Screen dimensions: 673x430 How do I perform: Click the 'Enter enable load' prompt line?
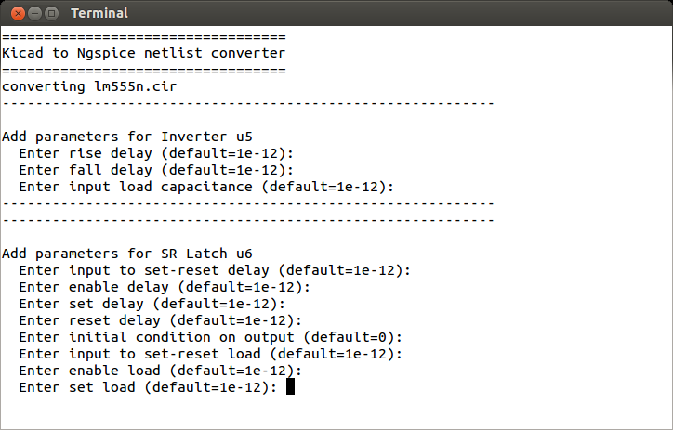[161, 371]
